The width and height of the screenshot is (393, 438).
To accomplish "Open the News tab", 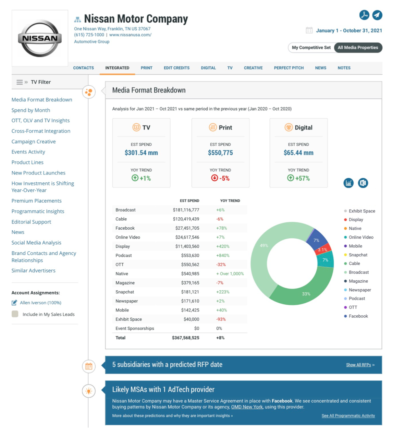I will click(x=321, y=68).
